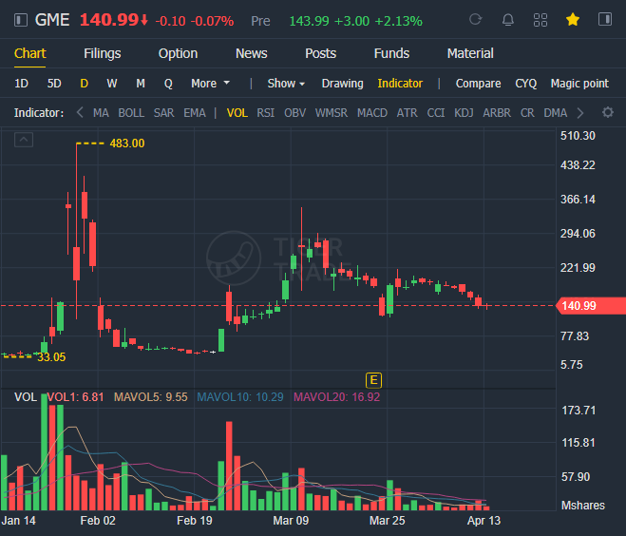Open Compare feature
The height and width of the screenshot is (536, 626).
[478, 84]
